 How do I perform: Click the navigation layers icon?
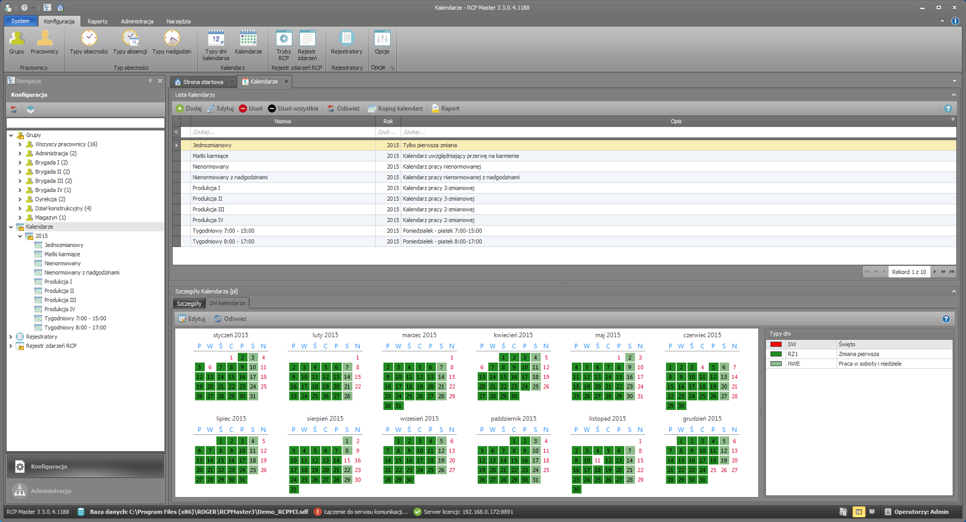pyautogui.click(x=31, y=109)
